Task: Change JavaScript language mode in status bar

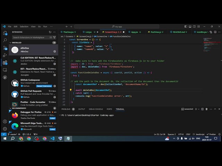Action: (200, 134)
